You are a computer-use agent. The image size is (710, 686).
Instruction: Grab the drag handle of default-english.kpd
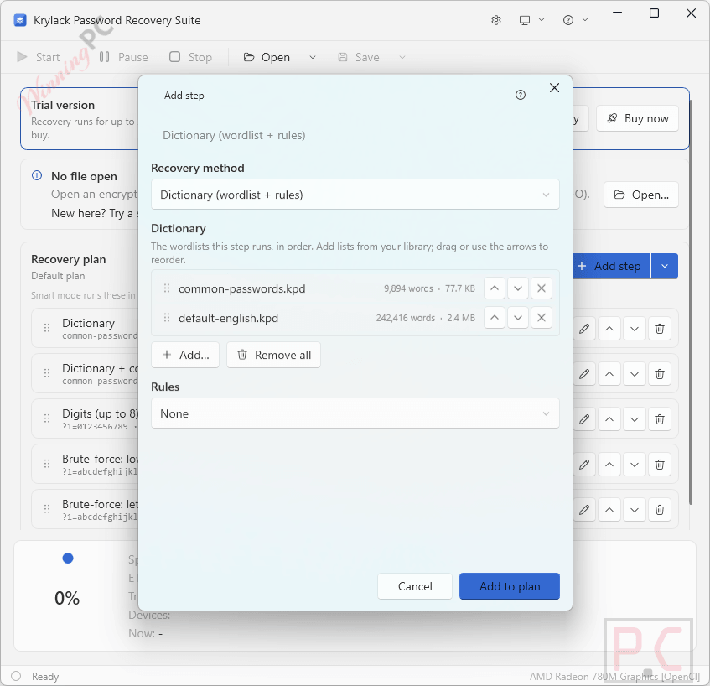167,318
